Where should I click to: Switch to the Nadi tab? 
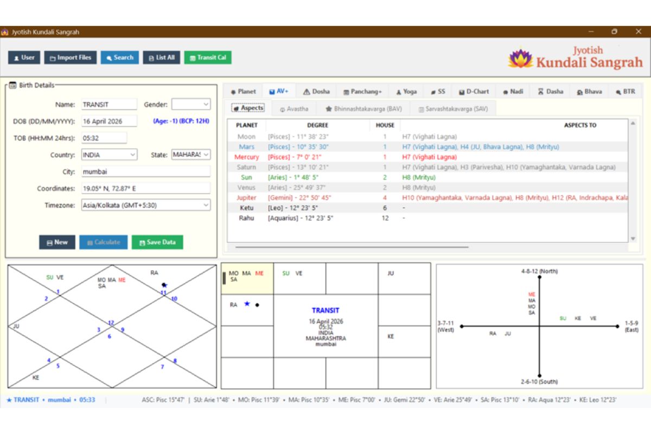tap(513, 92)
